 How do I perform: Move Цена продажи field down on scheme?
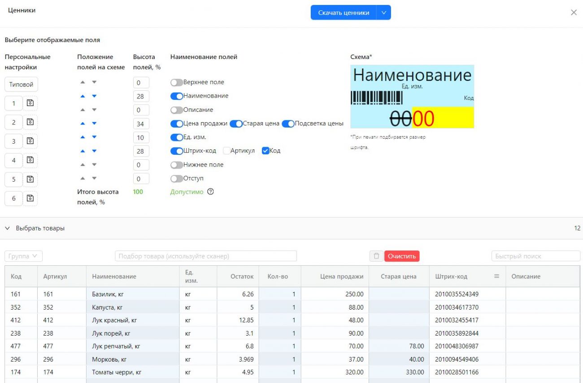coord(94,123)
